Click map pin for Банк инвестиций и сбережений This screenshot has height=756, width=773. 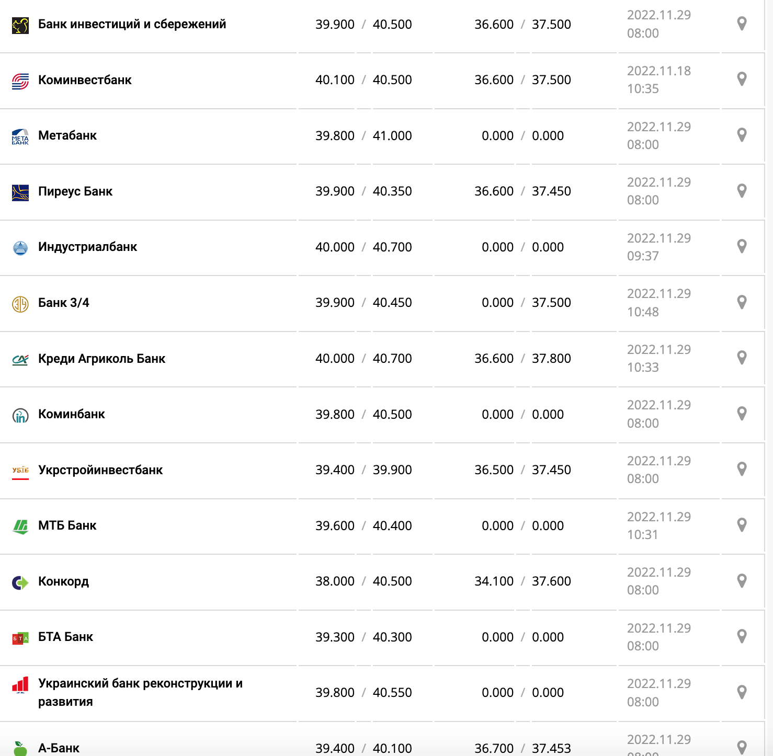[742, 24]
